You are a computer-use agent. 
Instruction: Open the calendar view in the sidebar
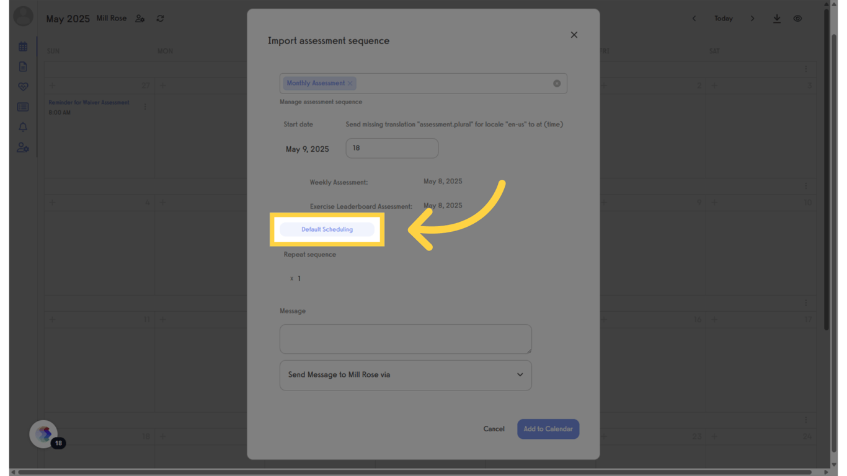point(23,46)
